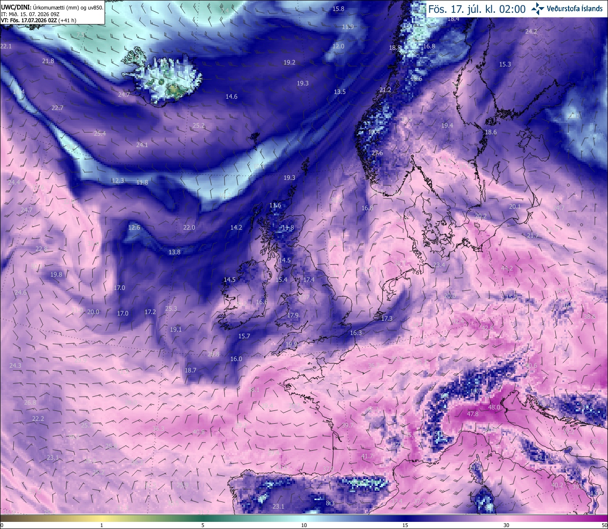Click the 40.8 value over Bay of Biscay
The image size is (608, 529).
[x=199, y=432]
